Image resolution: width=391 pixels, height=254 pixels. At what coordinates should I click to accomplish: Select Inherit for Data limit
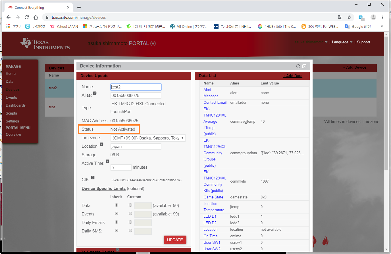tap(117, 205)
